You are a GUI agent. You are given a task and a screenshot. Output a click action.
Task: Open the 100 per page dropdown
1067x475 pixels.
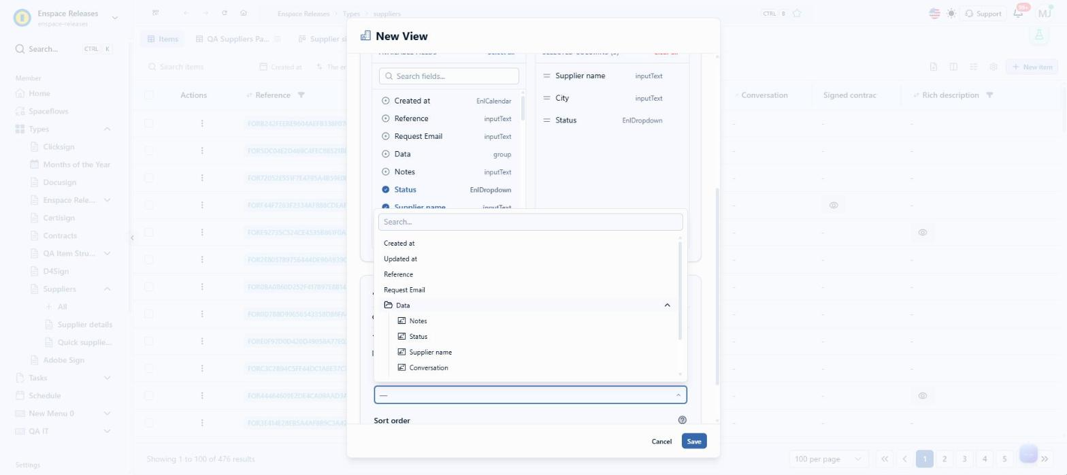tap(829, 459)
